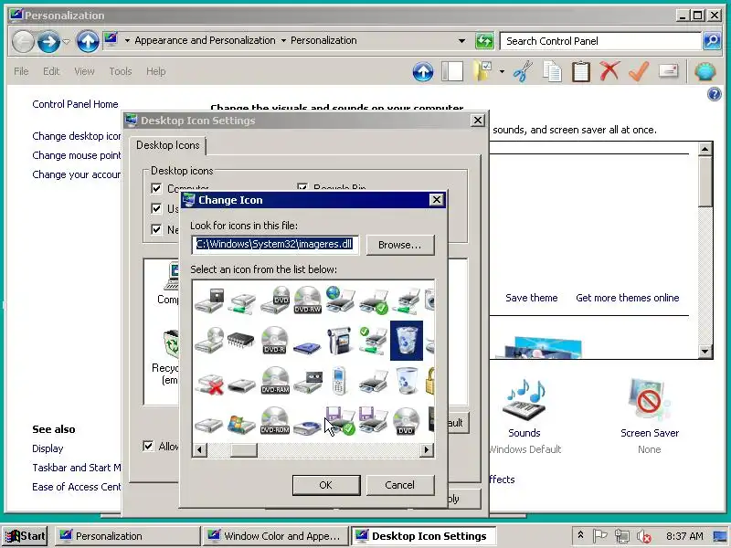
Task: Click the scissors Cut toolbar icon
Action: tap(523, 71)
